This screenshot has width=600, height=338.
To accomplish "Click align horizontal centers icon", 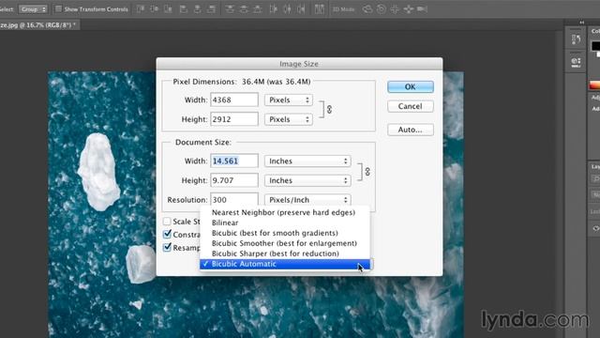I will click(x=198, y=8).
